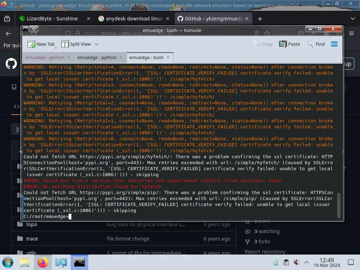Click terminal prompt C:/root/emuedge>
This screenshot has width=360, height=270.
pos(46,217)
